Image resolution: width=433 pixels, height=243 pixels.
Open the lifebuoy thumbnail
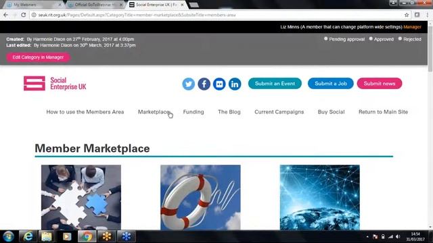click(x=200, y=197)
